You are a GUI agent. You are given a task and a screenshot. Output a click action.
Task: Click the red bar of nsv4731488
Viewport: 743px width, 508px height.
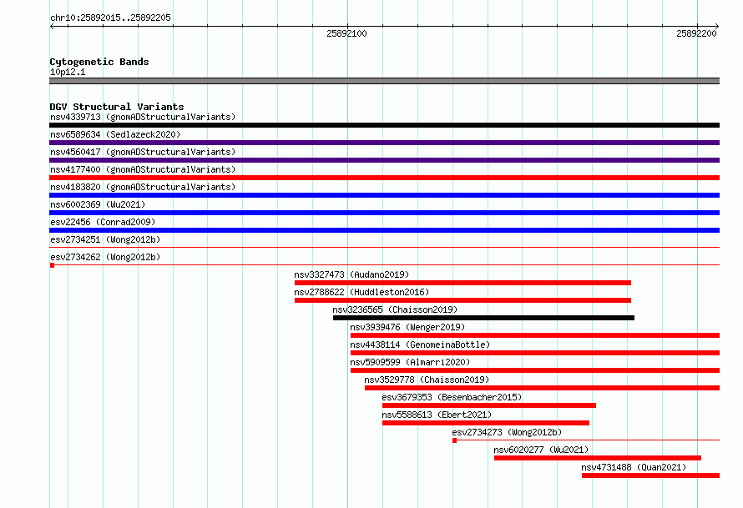click(650, 475)
